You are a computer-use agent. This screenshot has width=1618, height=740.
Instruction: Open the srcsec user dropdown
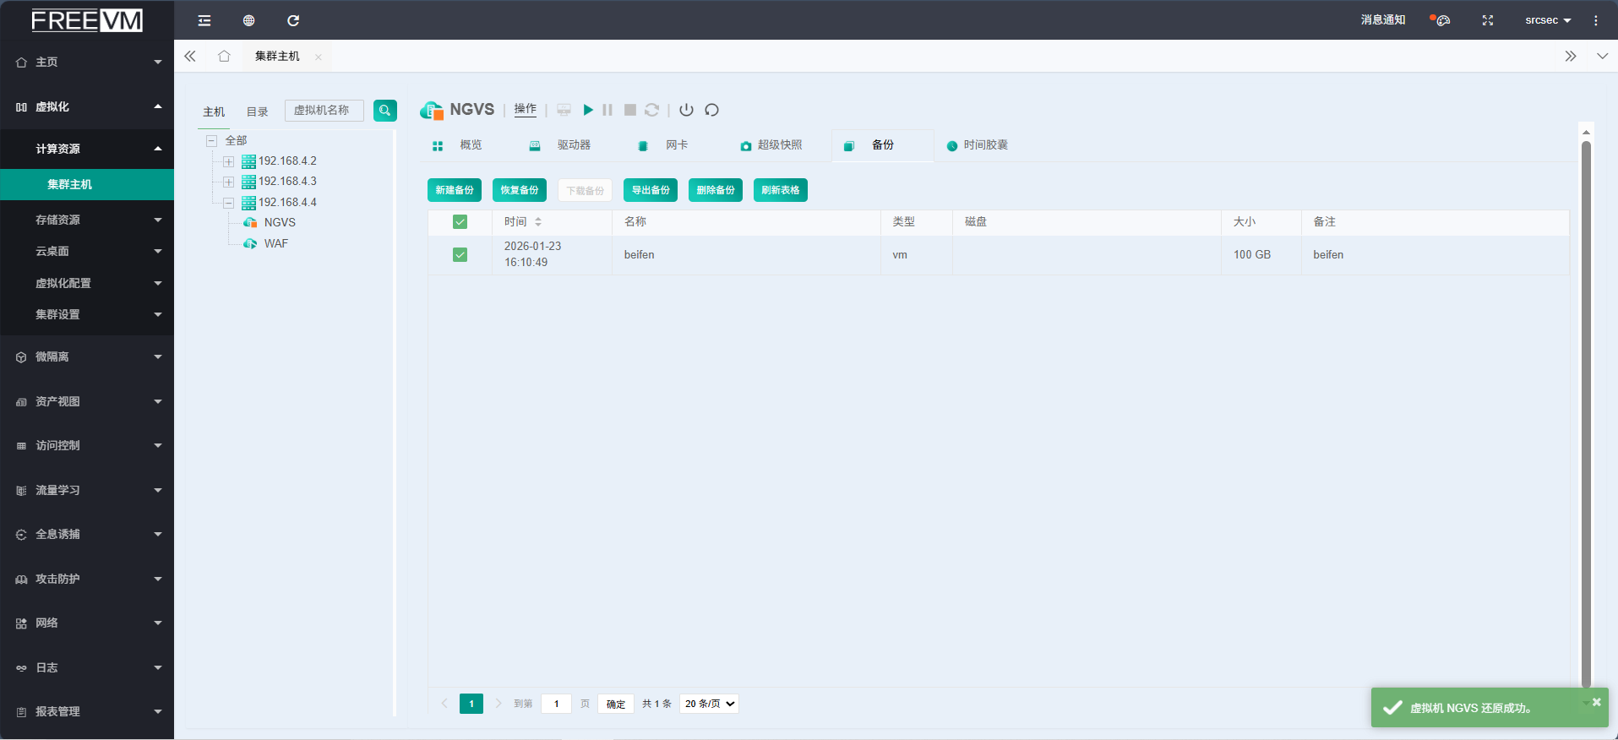pos(1547,20)
